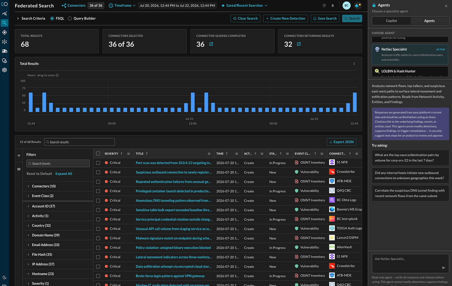The height and width of the screenshot is (286, 452).
Task: Open the target detections icon in sidebar
Action: (4, 32)
